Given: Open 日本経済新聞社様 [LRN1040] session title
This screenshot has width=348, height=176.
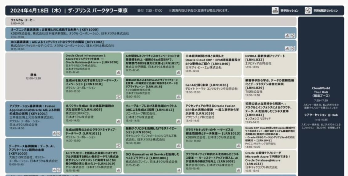Looking at the screenshot, I should coord(213,60).
